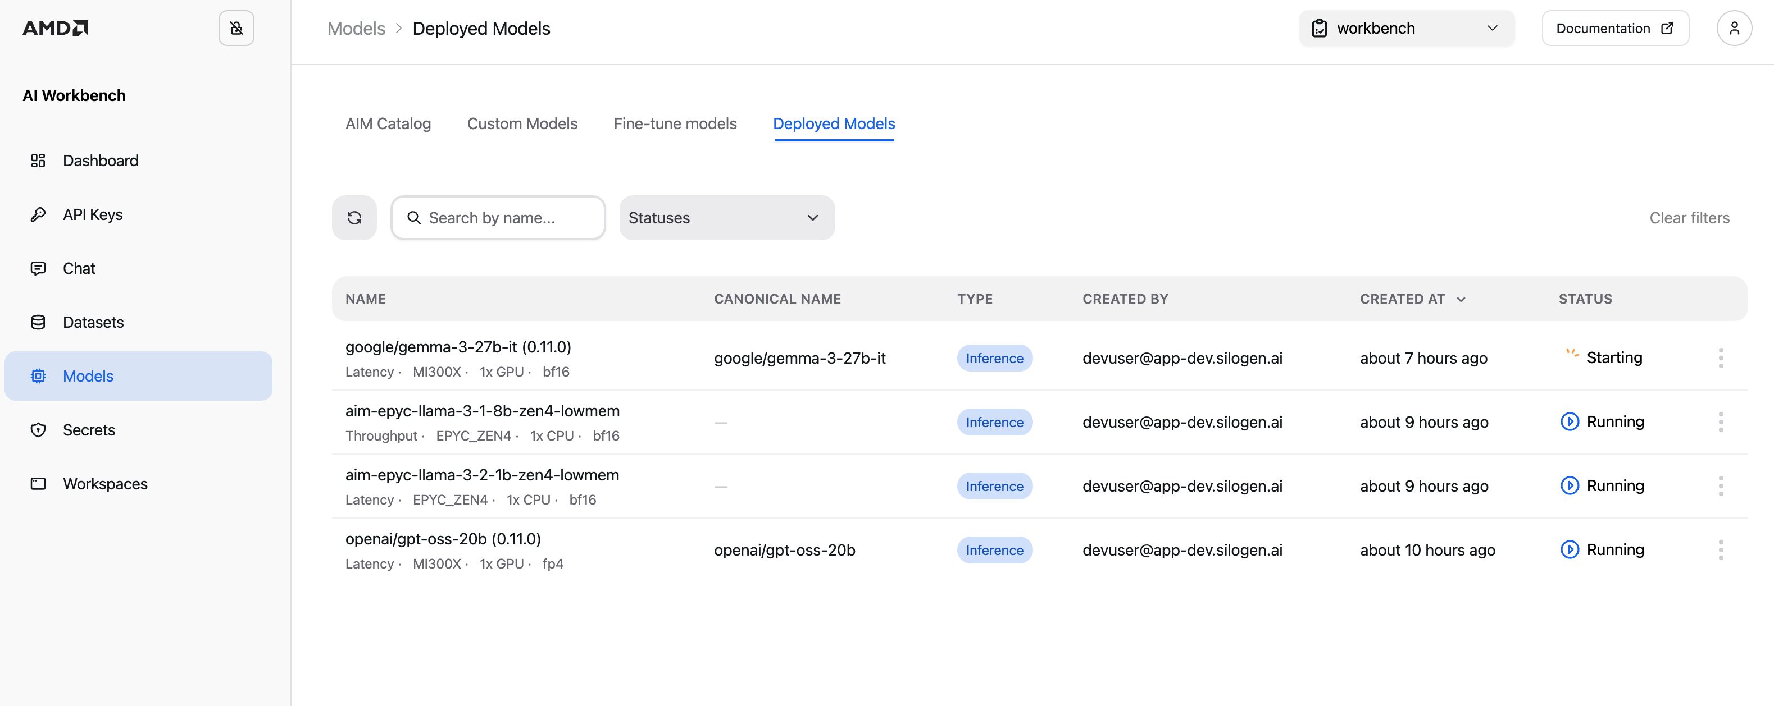Open Dashboard from the sidebar
This screenshot has height=706, width=1774.
click(138, 161)
